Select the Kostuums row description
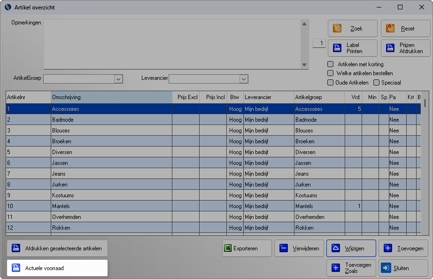 click(x=63, y=195)
